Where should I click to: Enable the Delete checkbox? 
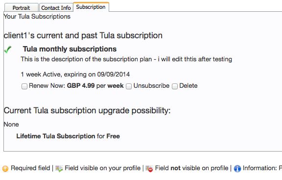tap(175, 86)
